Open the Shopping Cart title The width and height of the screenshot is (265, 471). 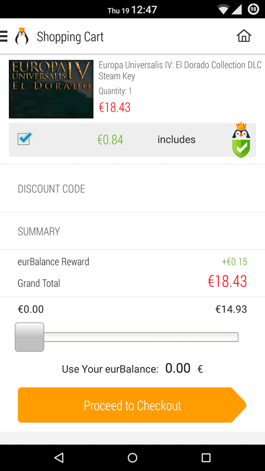(x=70, y=37)
